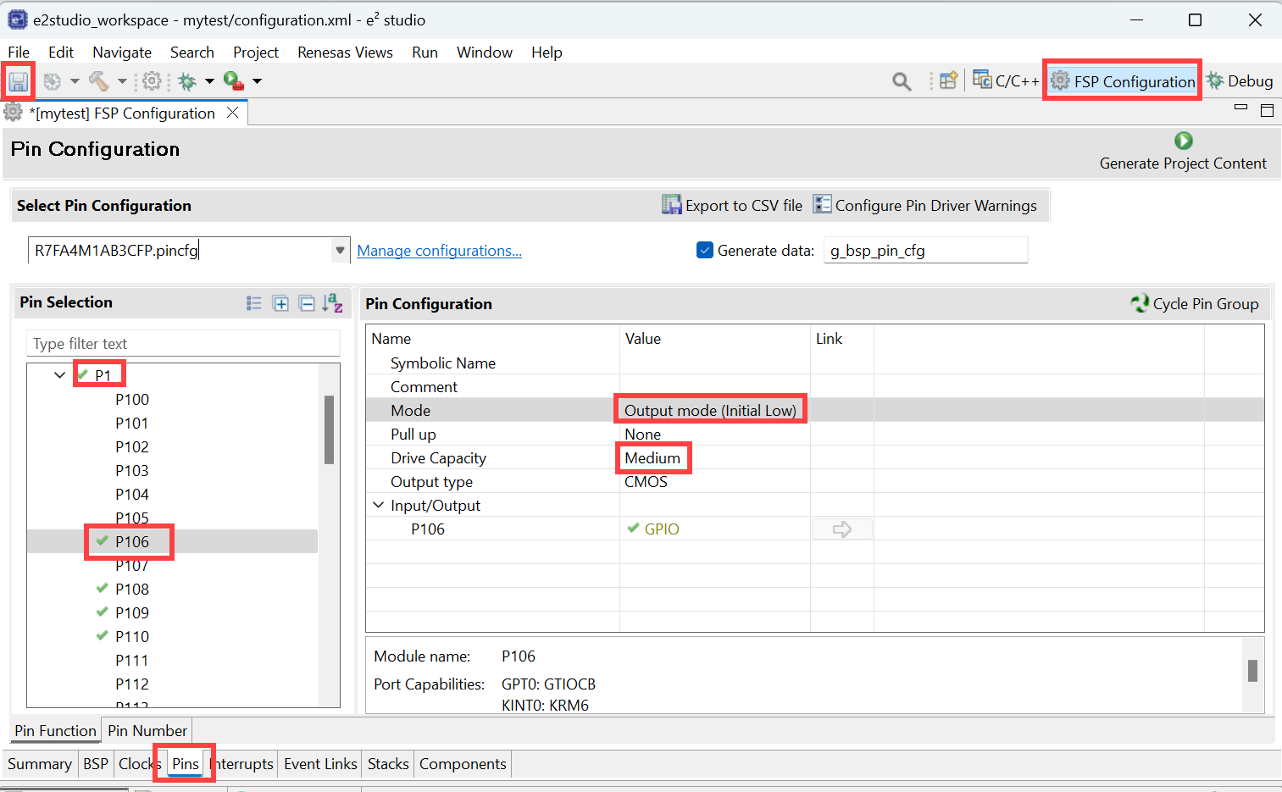This screenshot has width=1282, height=792.
Task: Switch to the Debug perspective
Action: click(1240, 81)
